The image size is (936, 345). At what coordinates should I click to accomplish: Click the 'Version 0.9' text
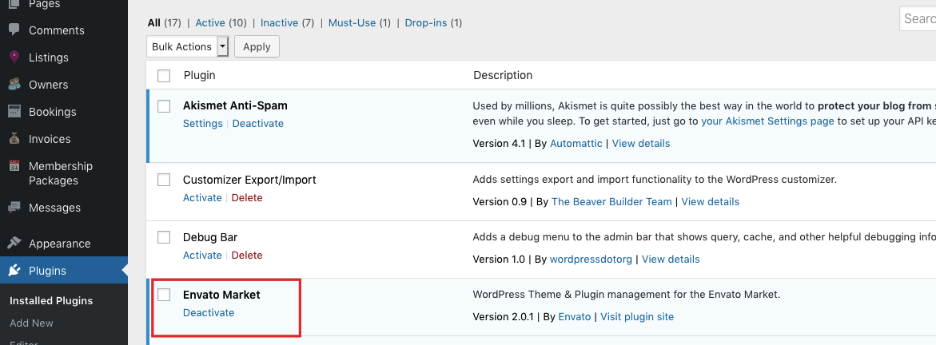(x=500, y=202)
